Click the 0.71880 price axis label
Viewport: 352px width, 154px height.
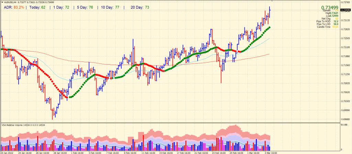[x=346, y=56]
